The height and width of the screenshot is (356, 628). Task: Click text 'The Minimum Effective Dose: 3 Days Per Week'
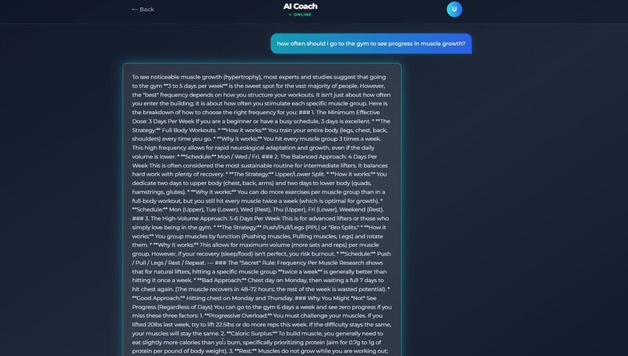(256, 117)
